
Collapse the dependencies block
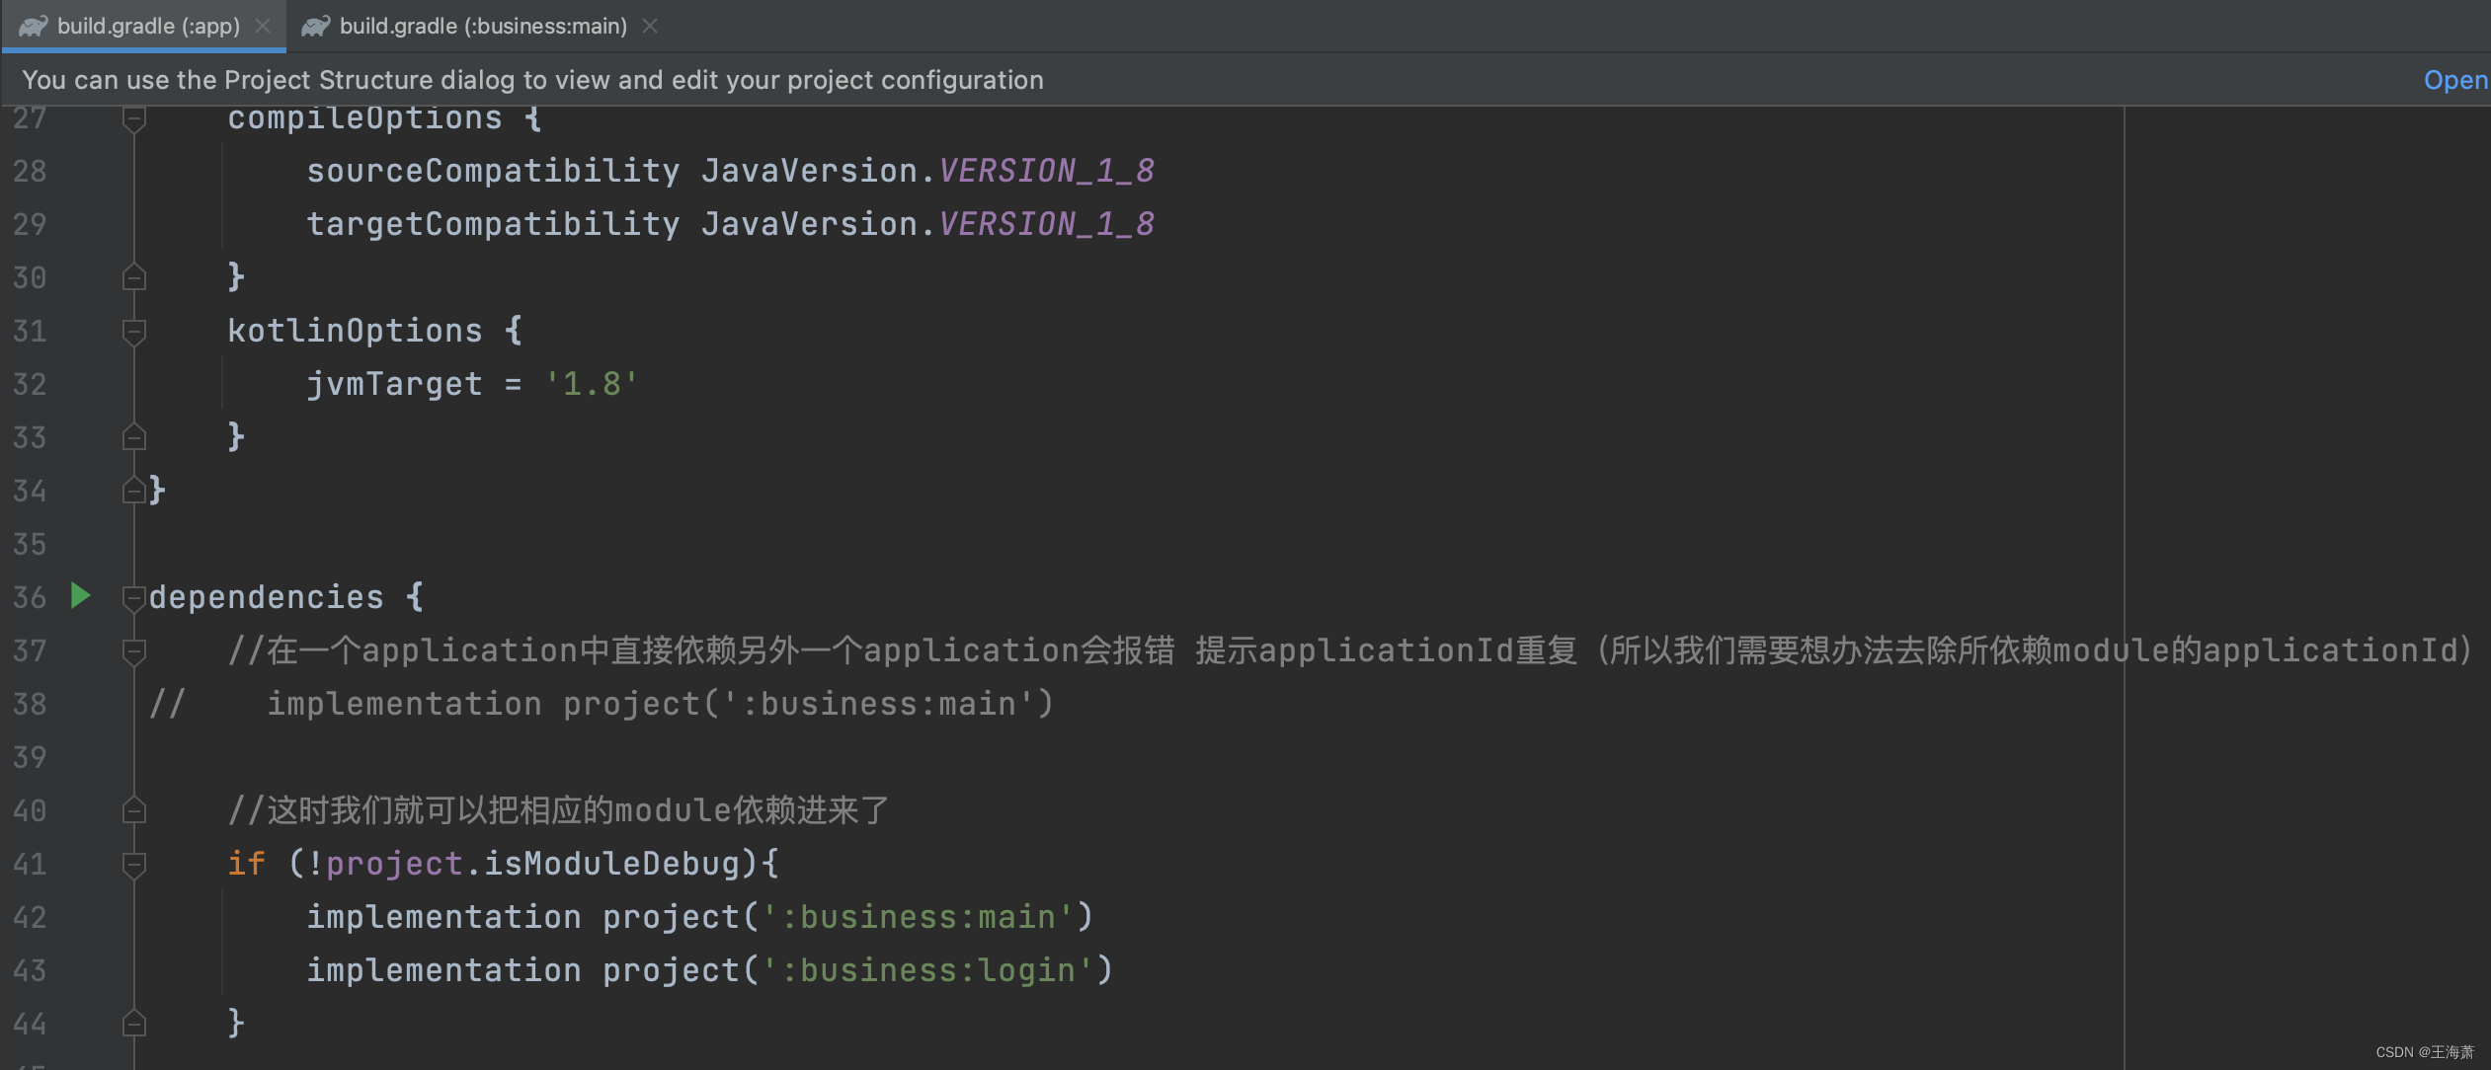[134, 595]
